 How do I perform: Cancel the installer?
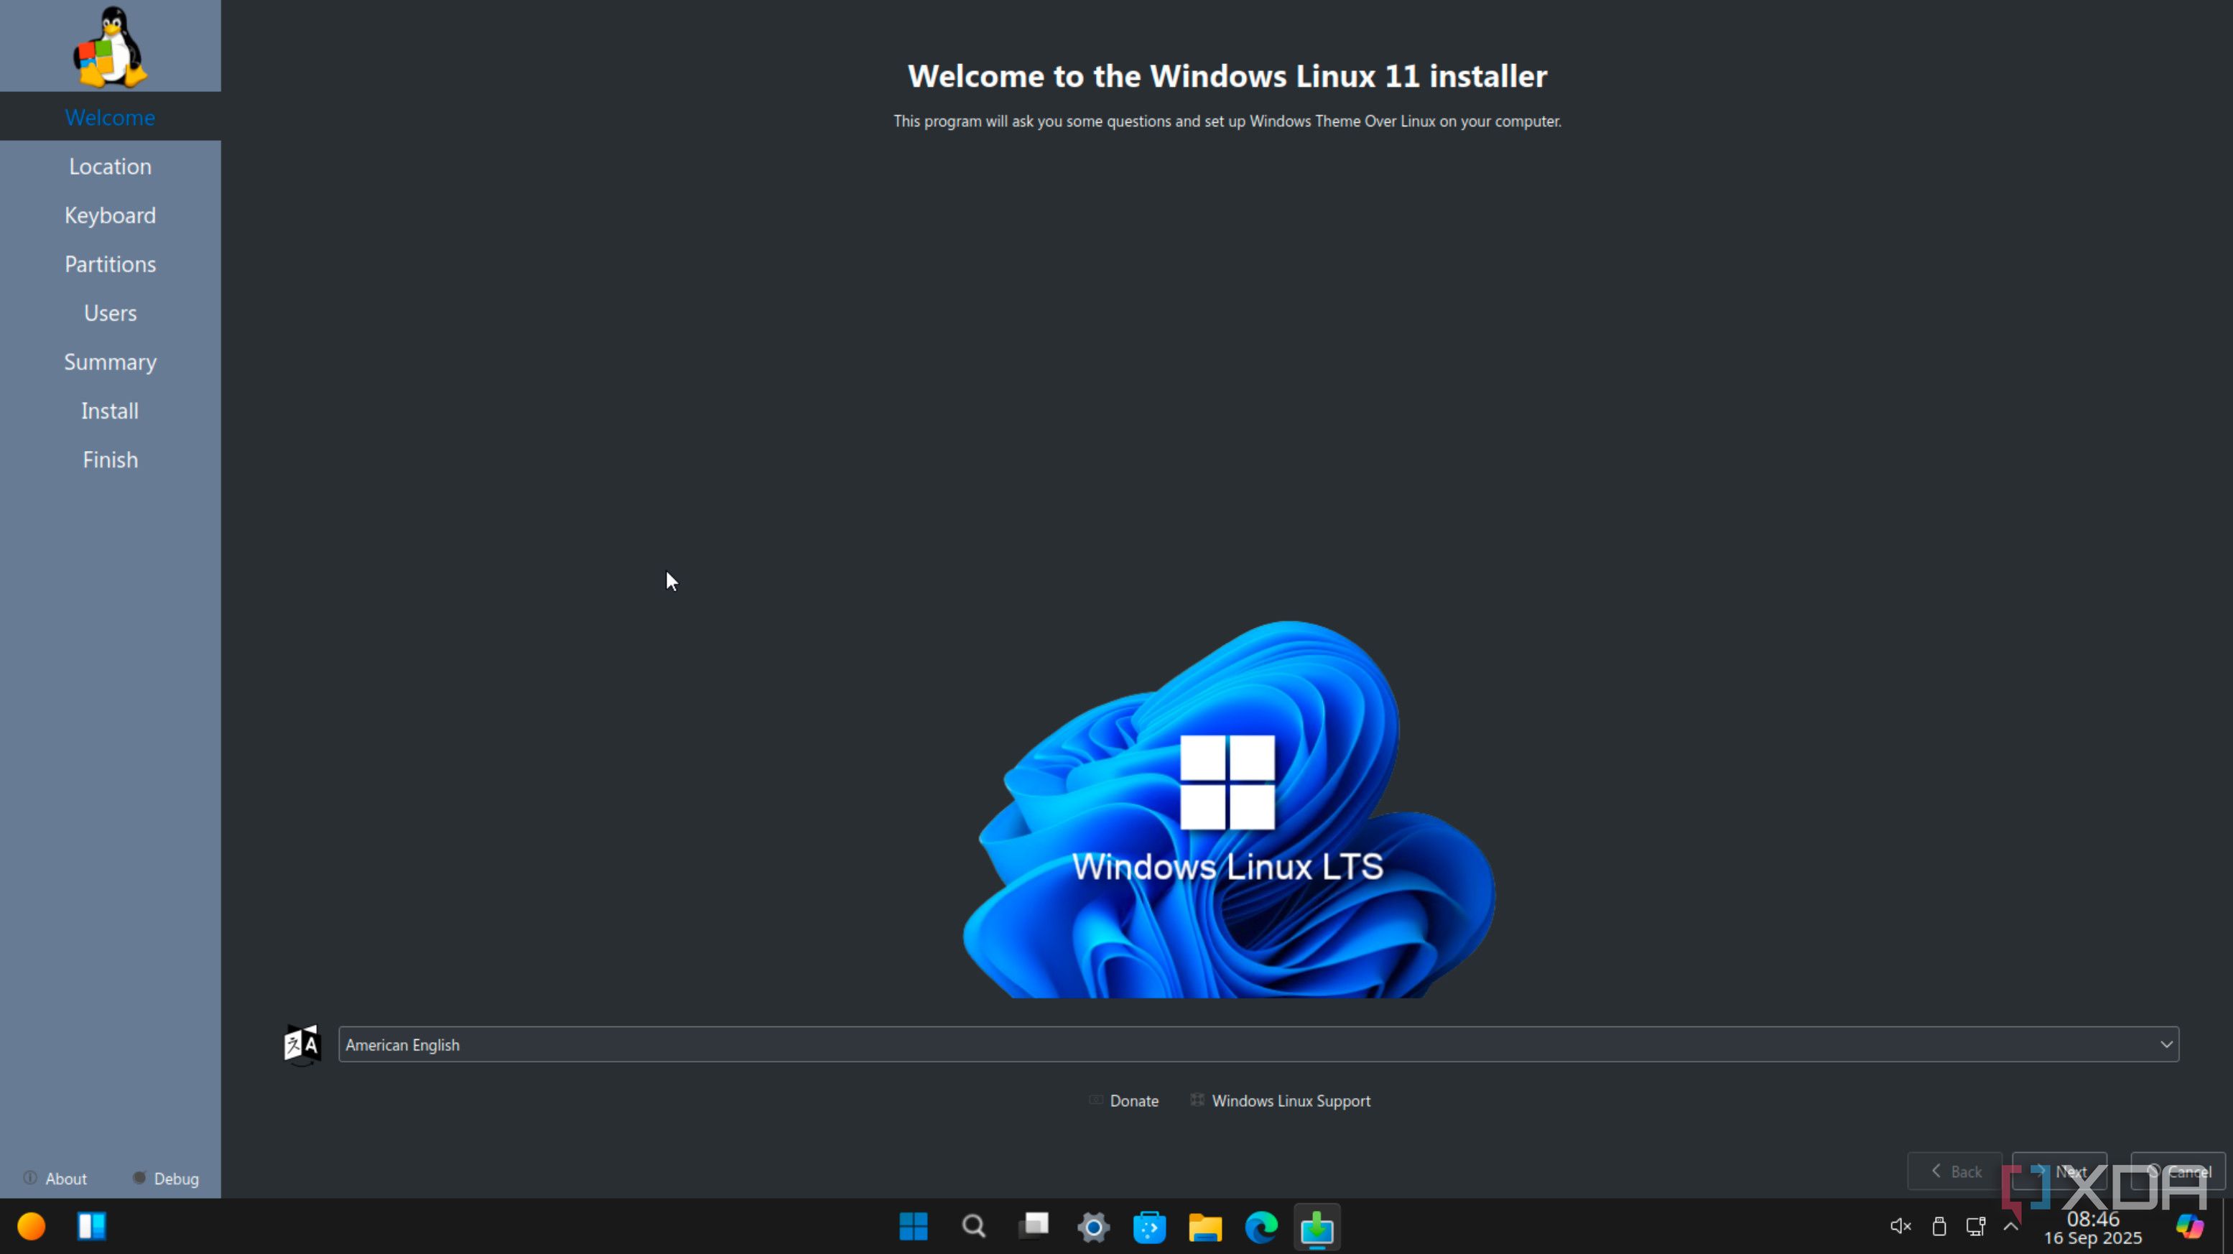point(2178,1171)
